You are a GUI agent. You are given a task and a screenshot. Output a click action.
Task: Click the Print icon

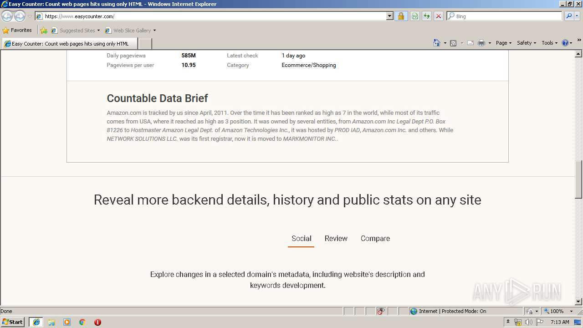(481, 43)
